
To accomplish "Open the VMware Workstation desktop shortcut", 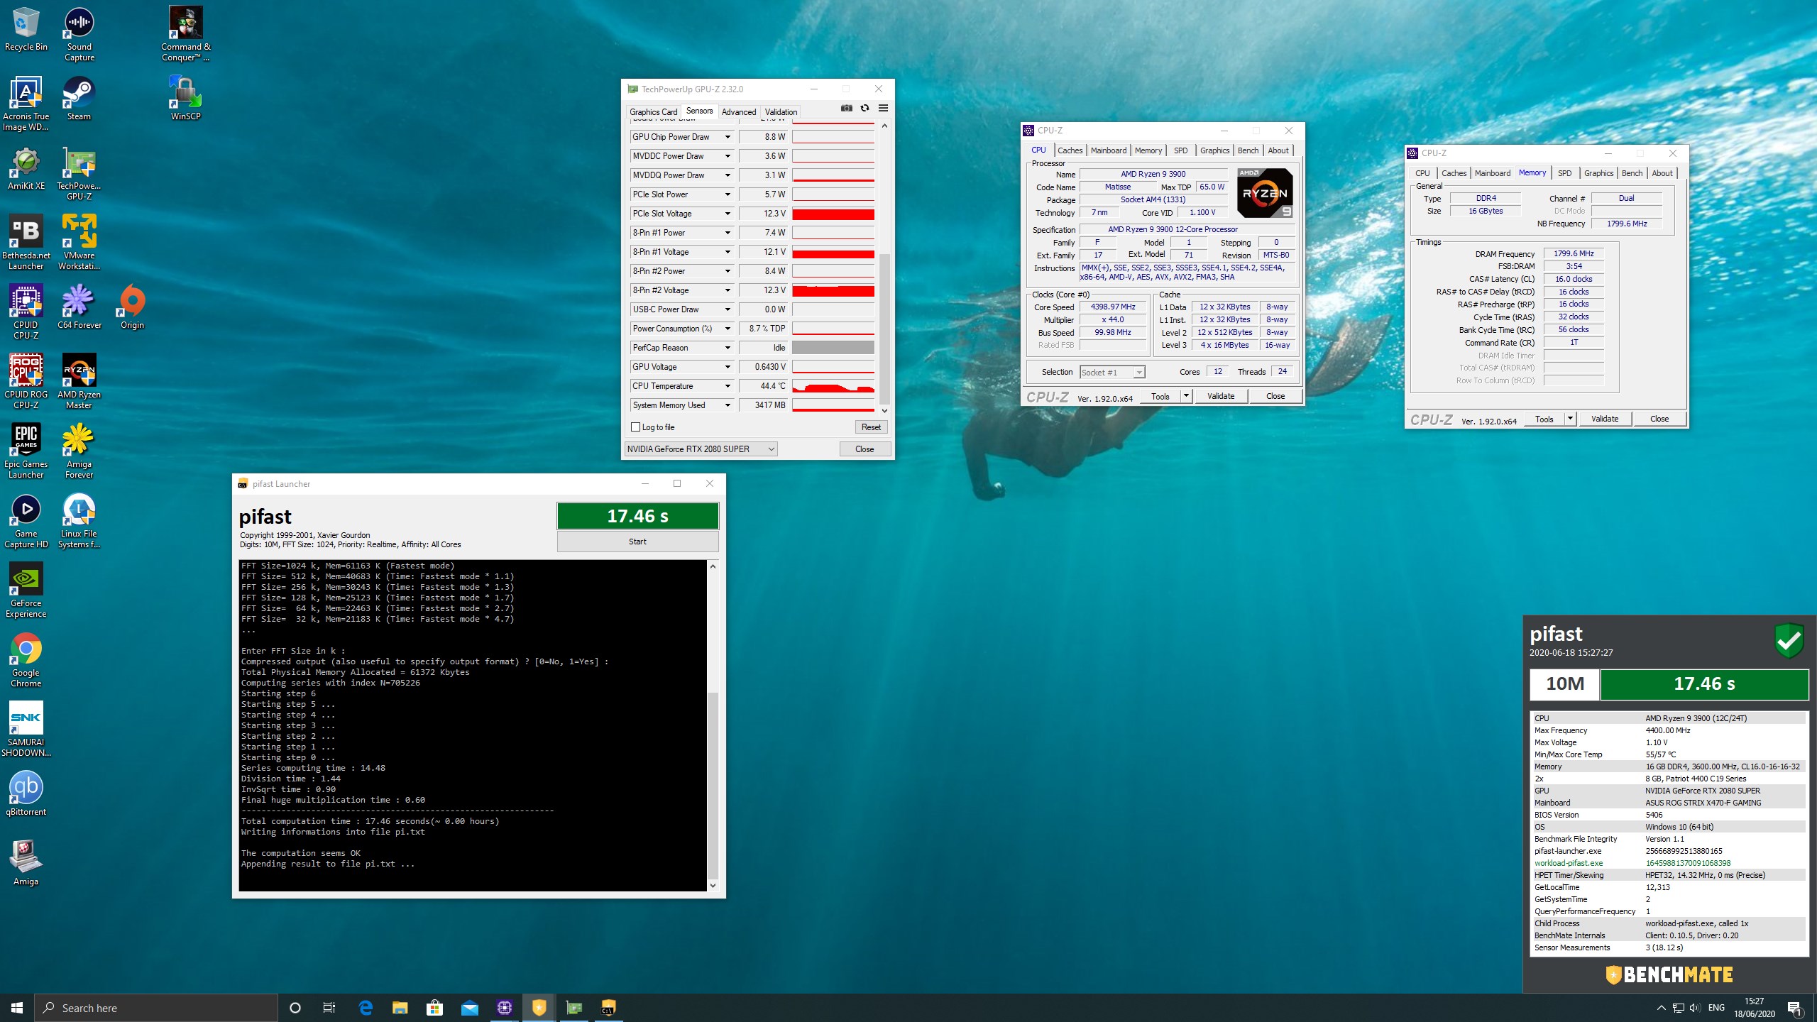I will tap(79, 243).
